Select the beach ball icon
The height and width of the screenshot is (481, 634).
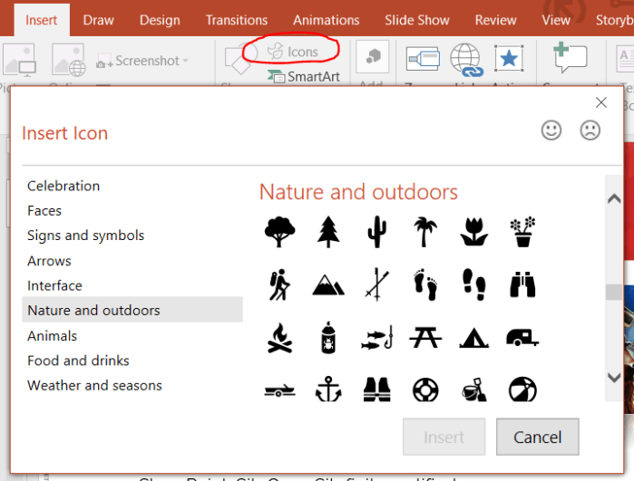tap(522, 390)
